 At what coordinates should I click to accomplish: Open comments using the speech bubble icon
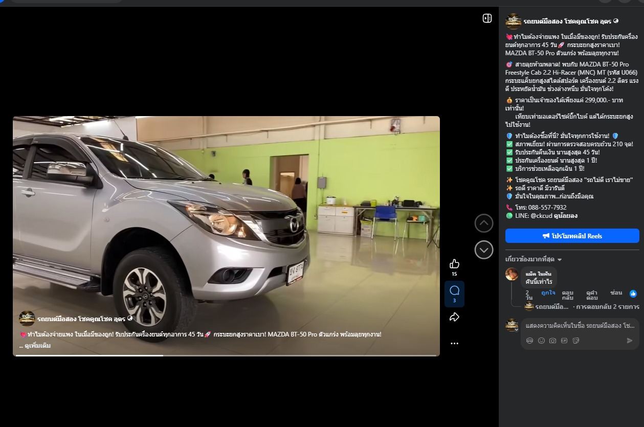click(x=454, y=290)
